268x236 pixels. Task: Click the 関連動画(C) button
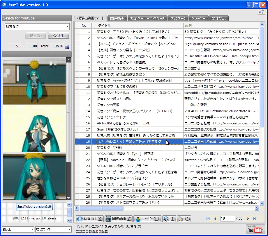[119, 219]
